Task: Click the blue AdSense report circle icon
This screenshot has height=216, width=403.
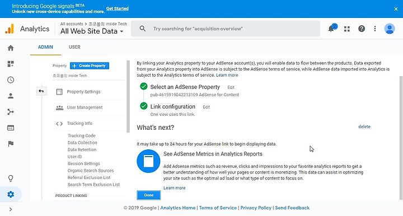Action: [148, 161]
